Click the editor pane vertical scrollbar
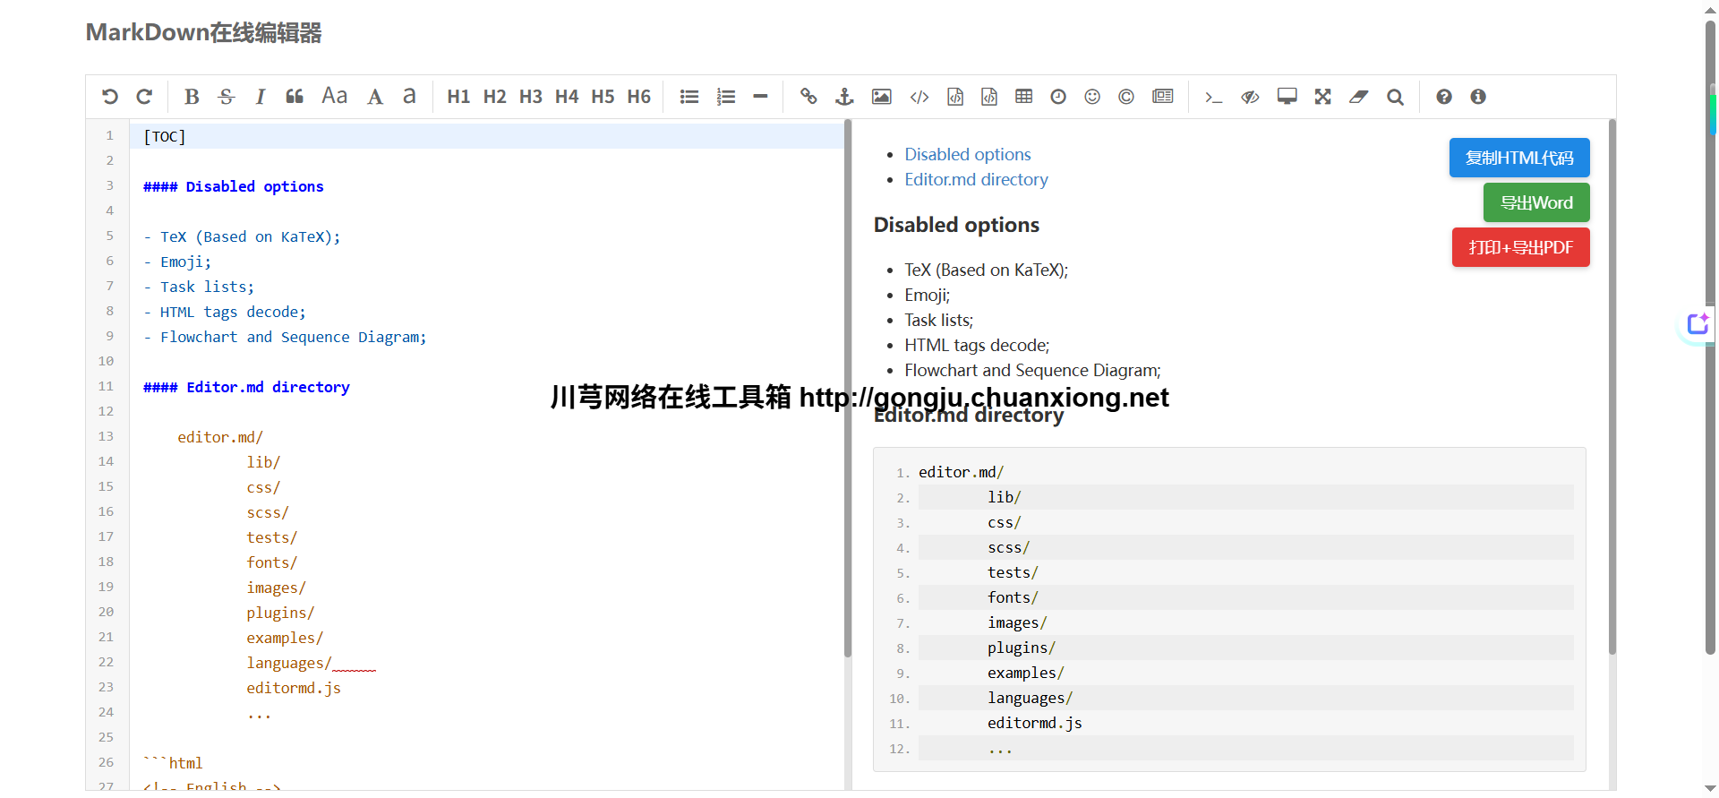The height and width of the screenshot is (798, 1719). click(847, 390)
